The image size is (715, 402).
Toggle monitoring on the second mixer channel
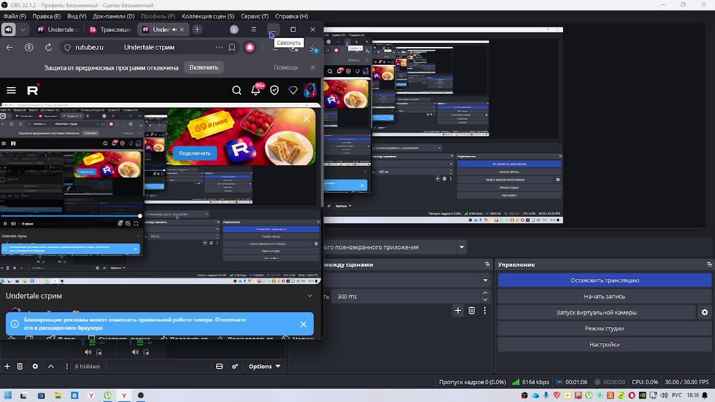147,352
